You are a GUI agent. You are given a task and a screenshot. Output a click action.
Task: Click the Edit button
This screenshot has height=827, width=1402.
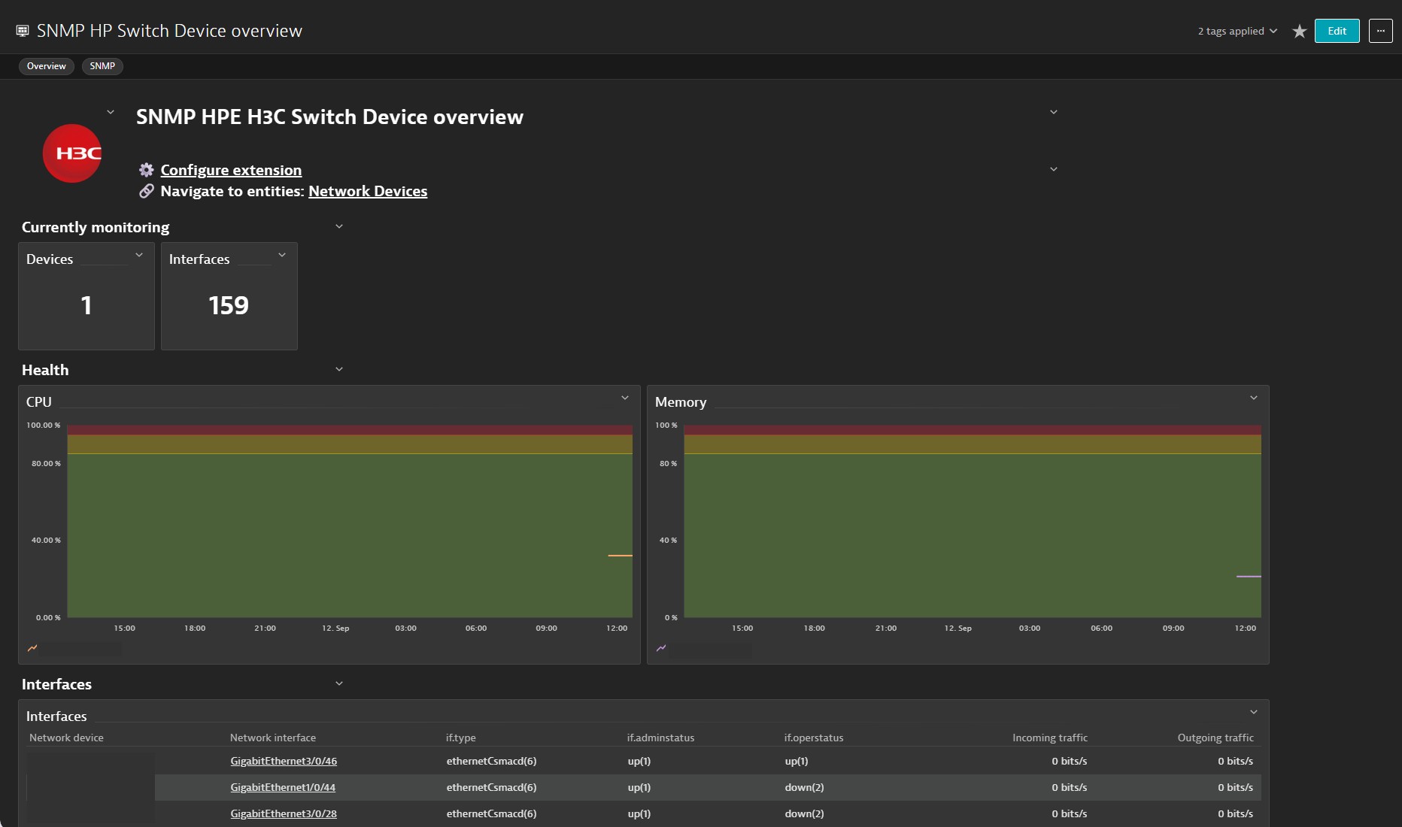coord(1337,31)
